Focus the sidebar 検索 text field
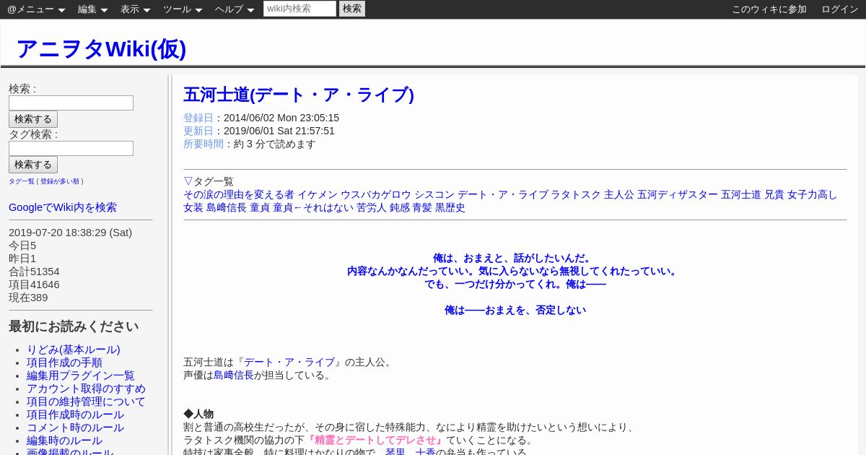 [71, 103]
